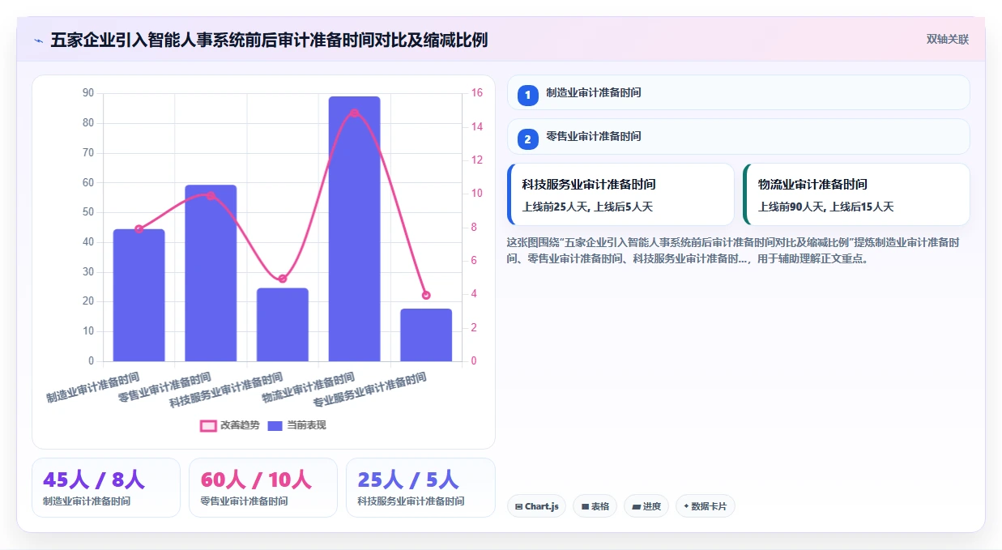Open the 科技服务业审计准备时间 info card

(x=620, y=194)
